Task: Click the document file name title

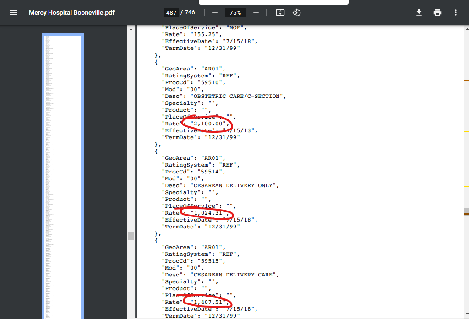Action: point(71,12)
